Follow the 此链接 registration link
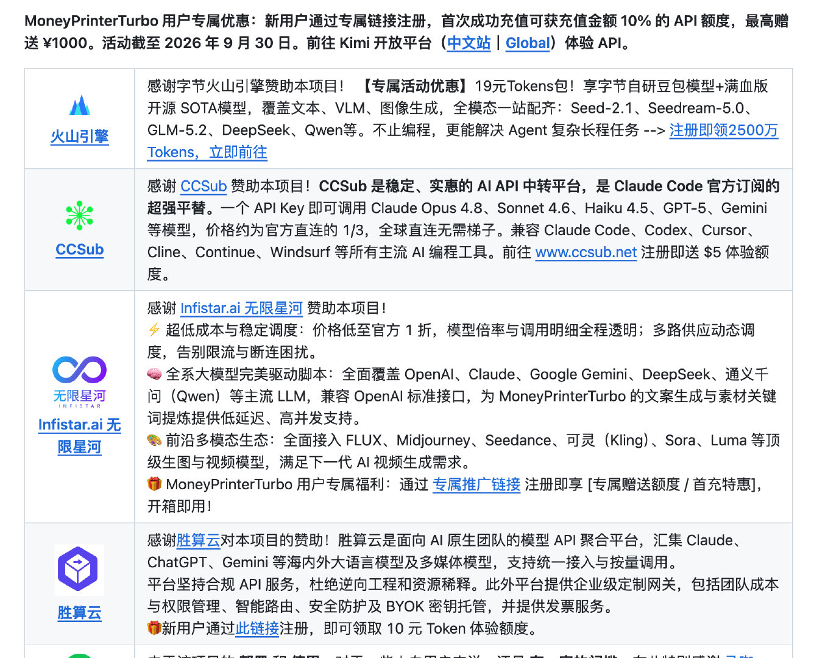 pos(257,628)
